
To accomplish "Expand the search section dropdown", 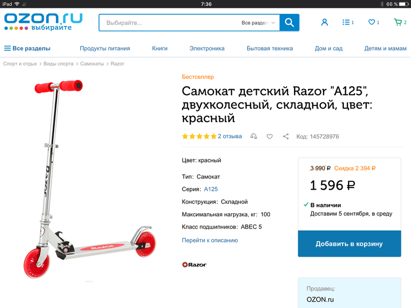I will 258,23.
